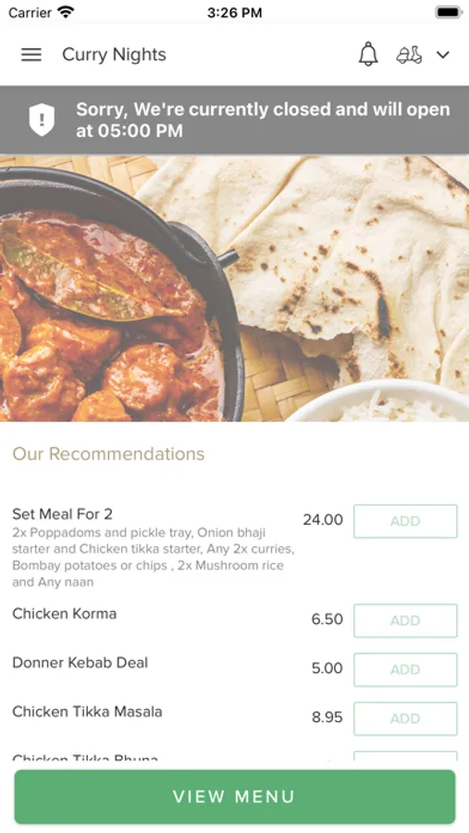Screen dimensions: 469x833
Task: Open the curry and naan banner image
Action: click(234, 289)
